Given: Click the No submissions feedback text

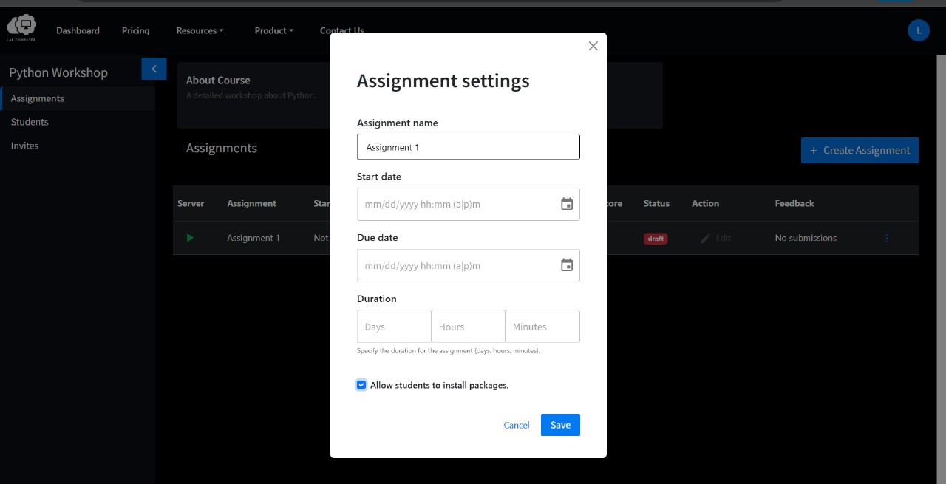Looking at the screenshot, I should [x=806, y=238].
